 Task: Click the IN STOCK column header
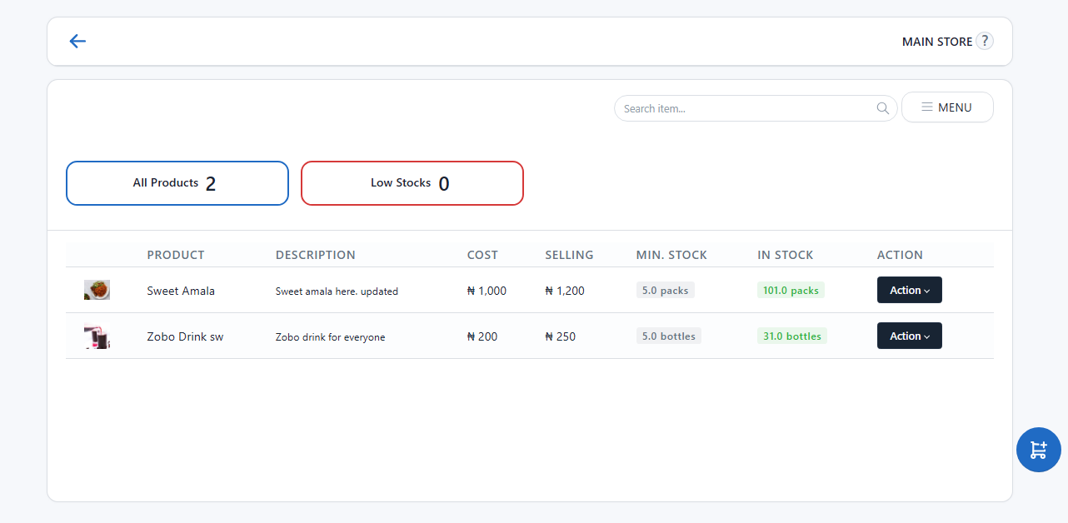785,255
